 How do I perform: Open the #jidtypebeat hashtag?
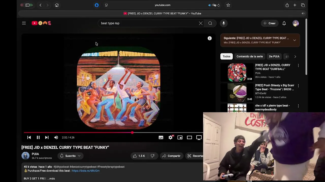[x=61, y=167]
